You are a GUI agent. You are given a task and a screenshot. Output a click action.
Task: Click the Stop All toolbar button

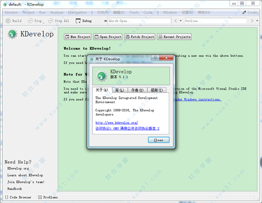(x=59, y=21)
